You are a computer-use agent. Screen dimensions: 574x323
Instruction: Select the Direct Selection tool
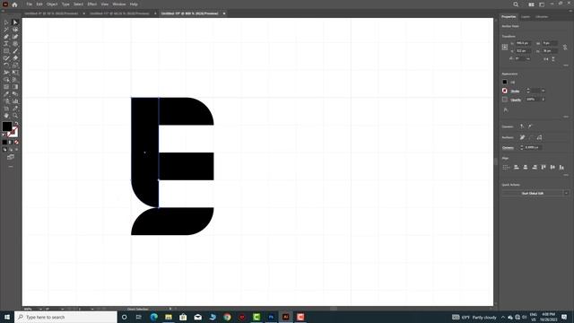pos(15,22)
